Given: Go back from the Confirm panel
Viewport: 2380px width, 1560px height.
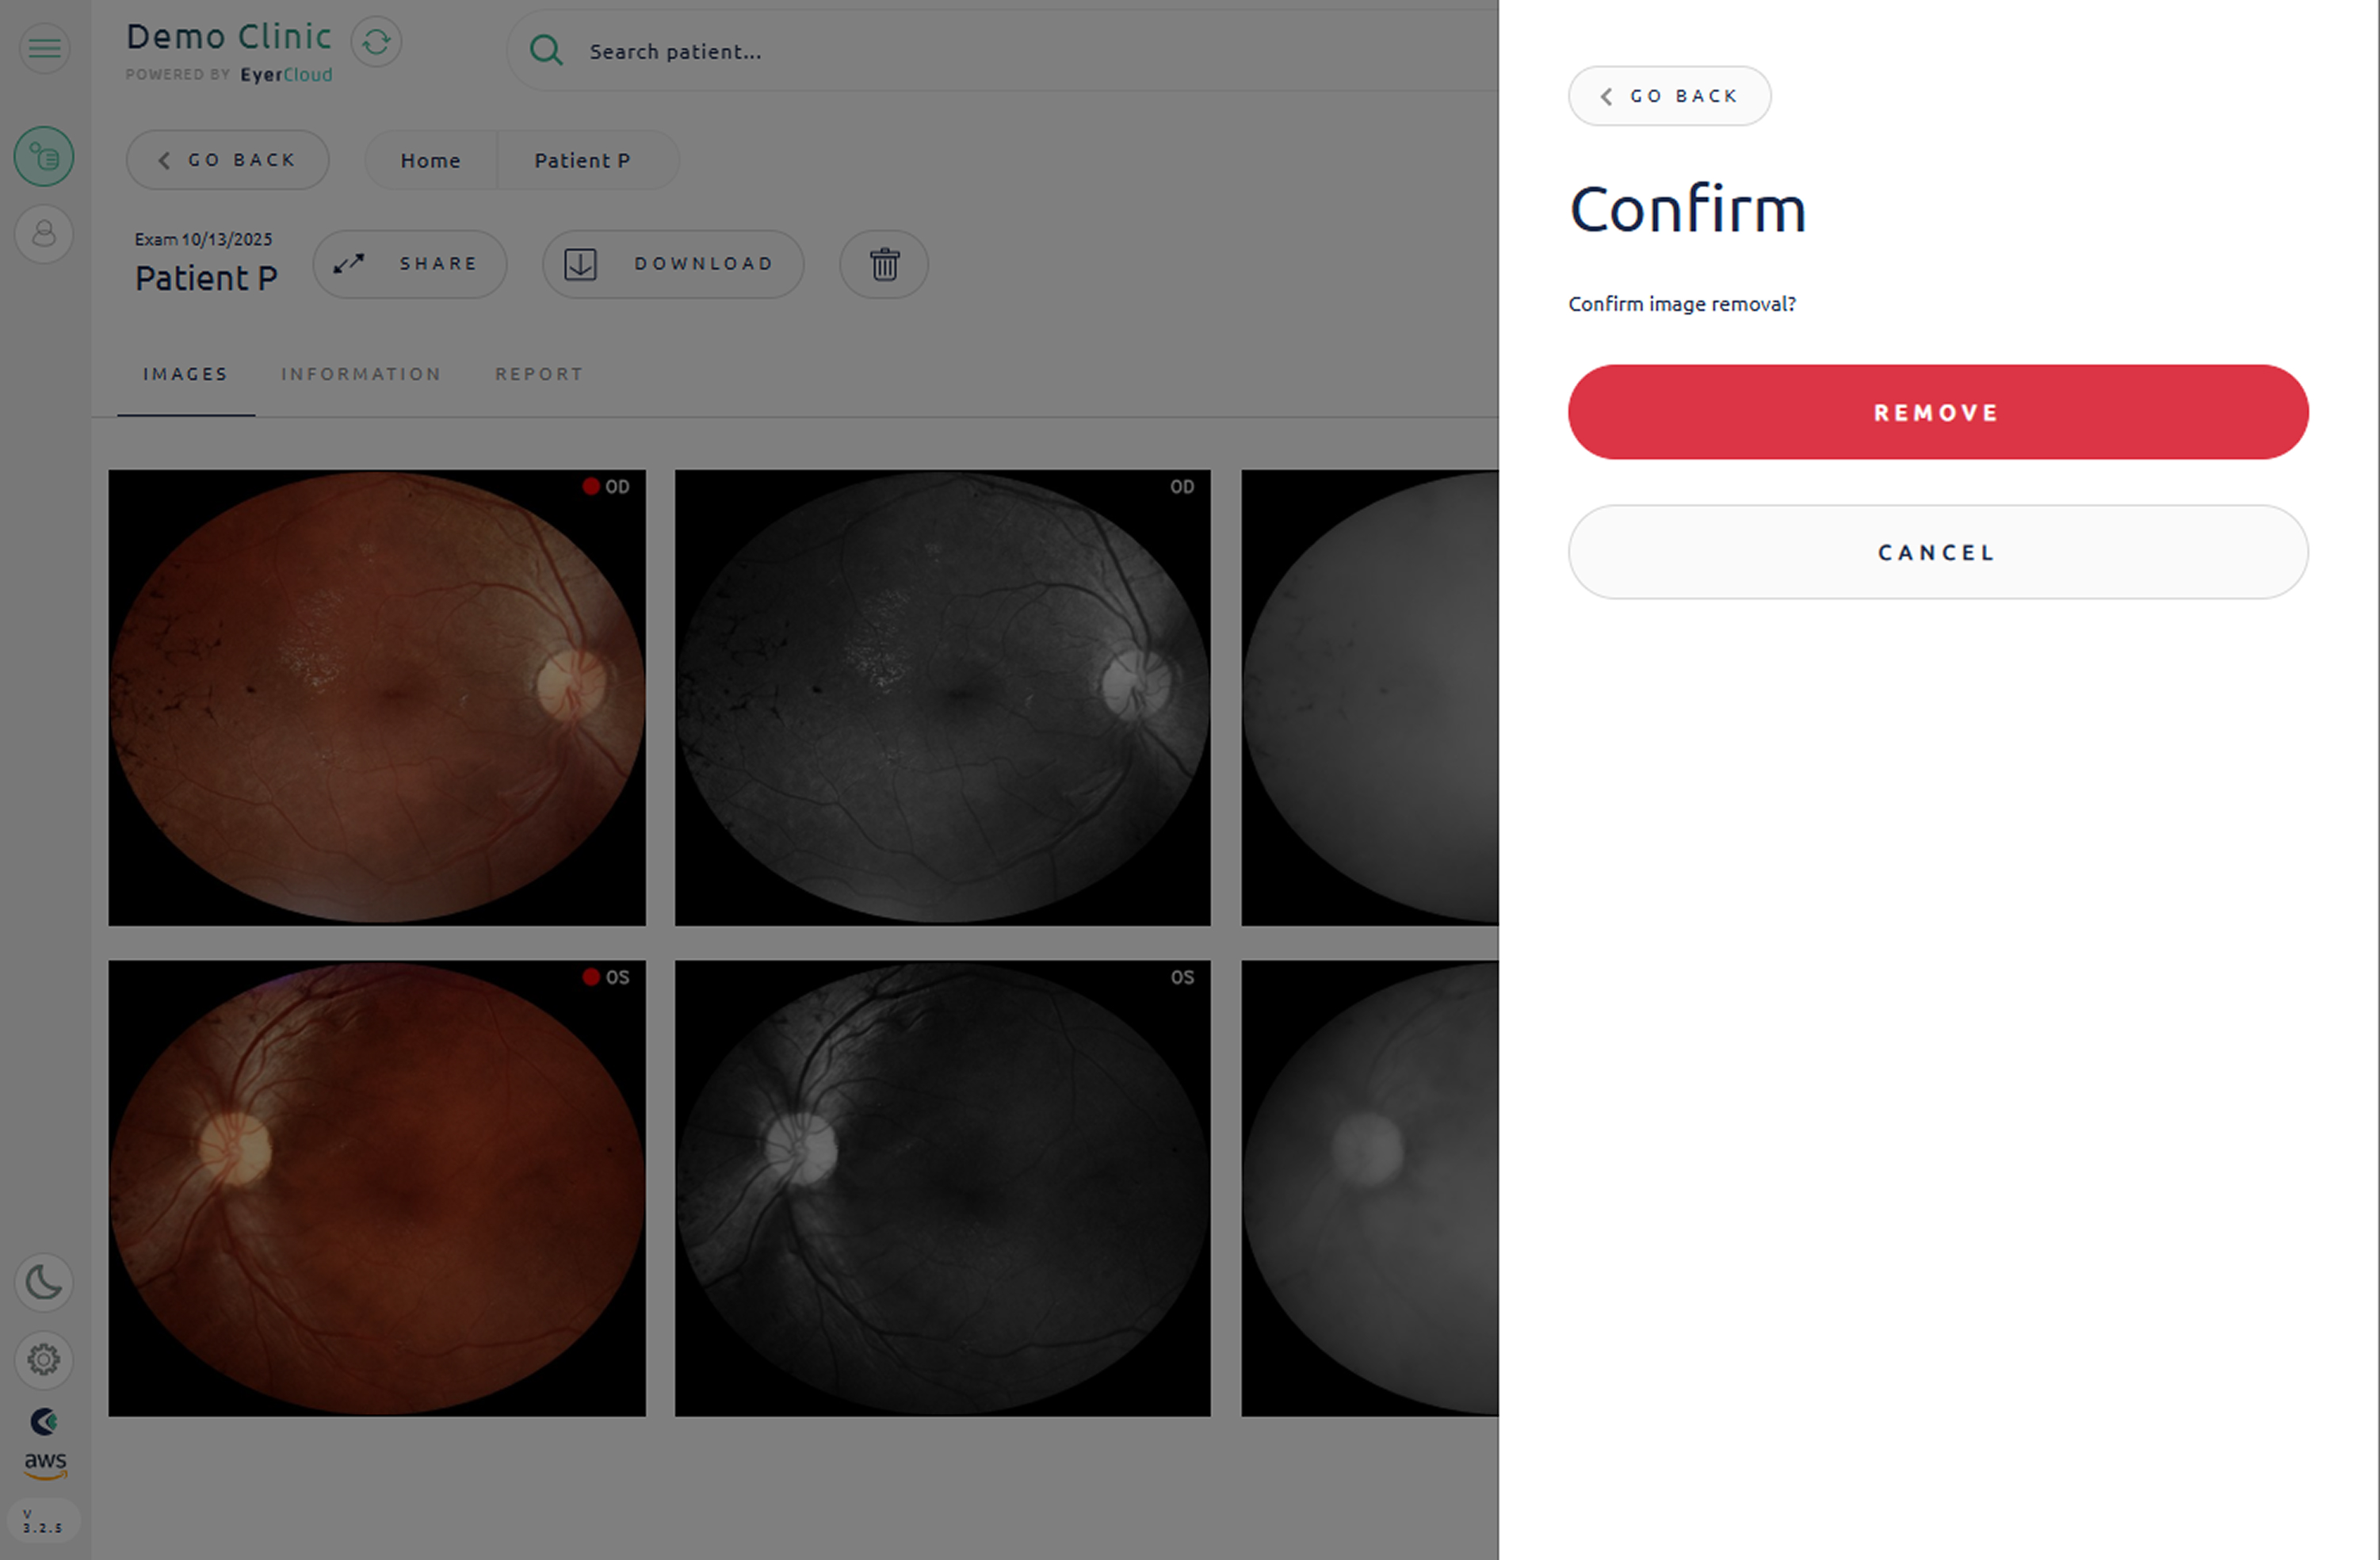Looking at the screenshot, I should (x=1669, y=96).
